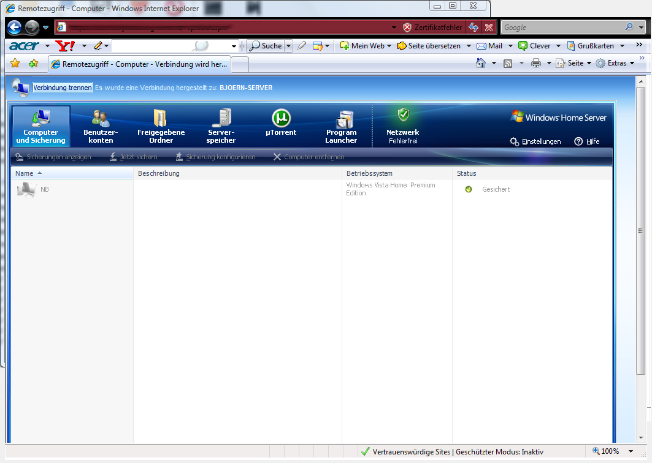Open Benutzerkonten user accounts section

click(x=100, y=127)
